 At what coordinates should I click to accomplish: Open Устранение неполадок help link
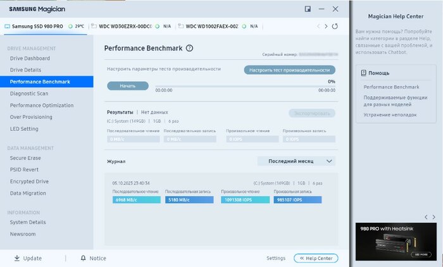(x=390, y=115)
